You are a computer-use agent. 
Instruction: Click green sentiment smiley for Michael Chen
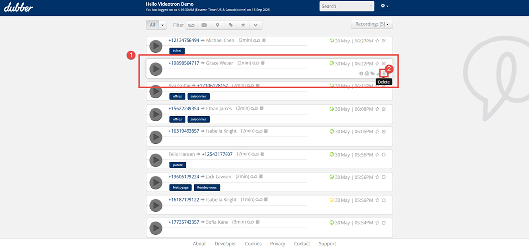(x=331, y=41)
